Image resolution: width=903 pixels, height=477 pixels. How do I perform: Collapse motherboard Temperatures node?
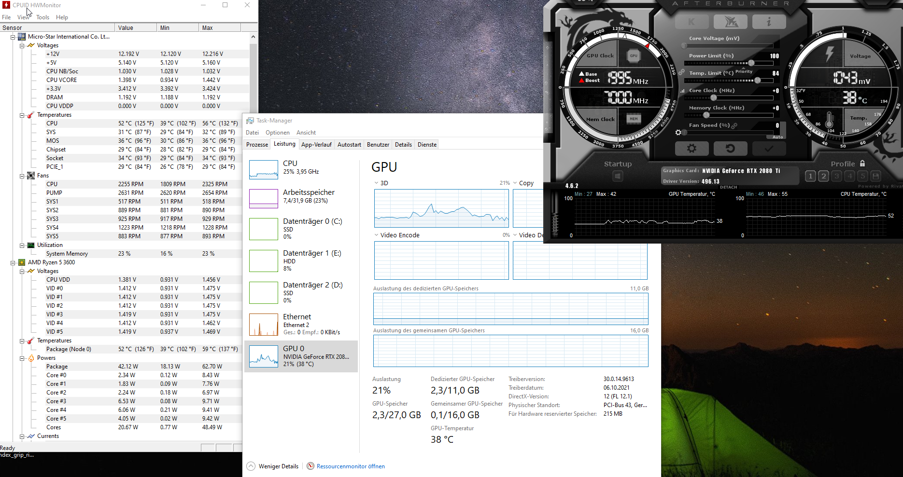[22, 115]
